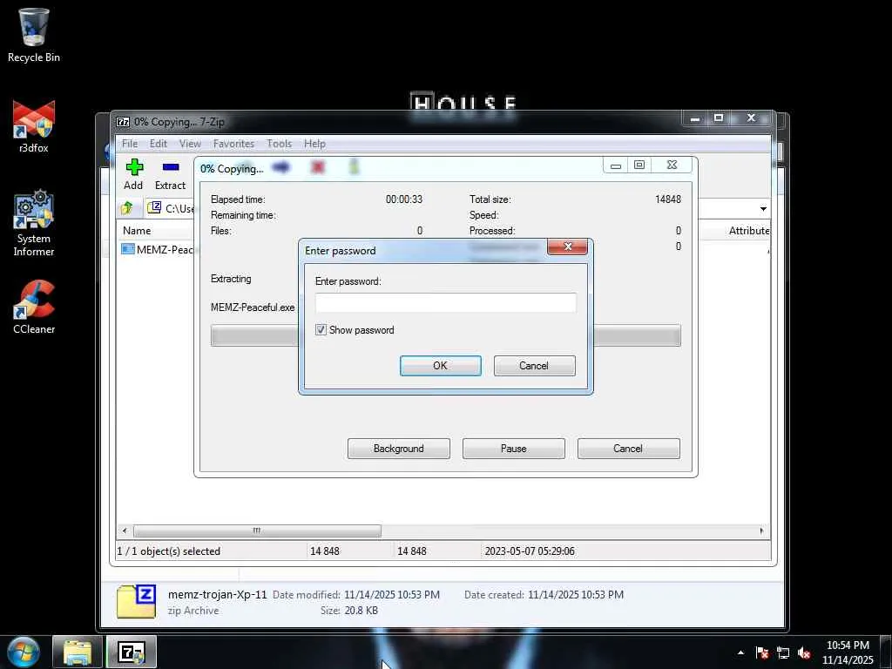Click the muted volume tray icon
Viewport: 892px width, 669px height.
click(804, 652)
